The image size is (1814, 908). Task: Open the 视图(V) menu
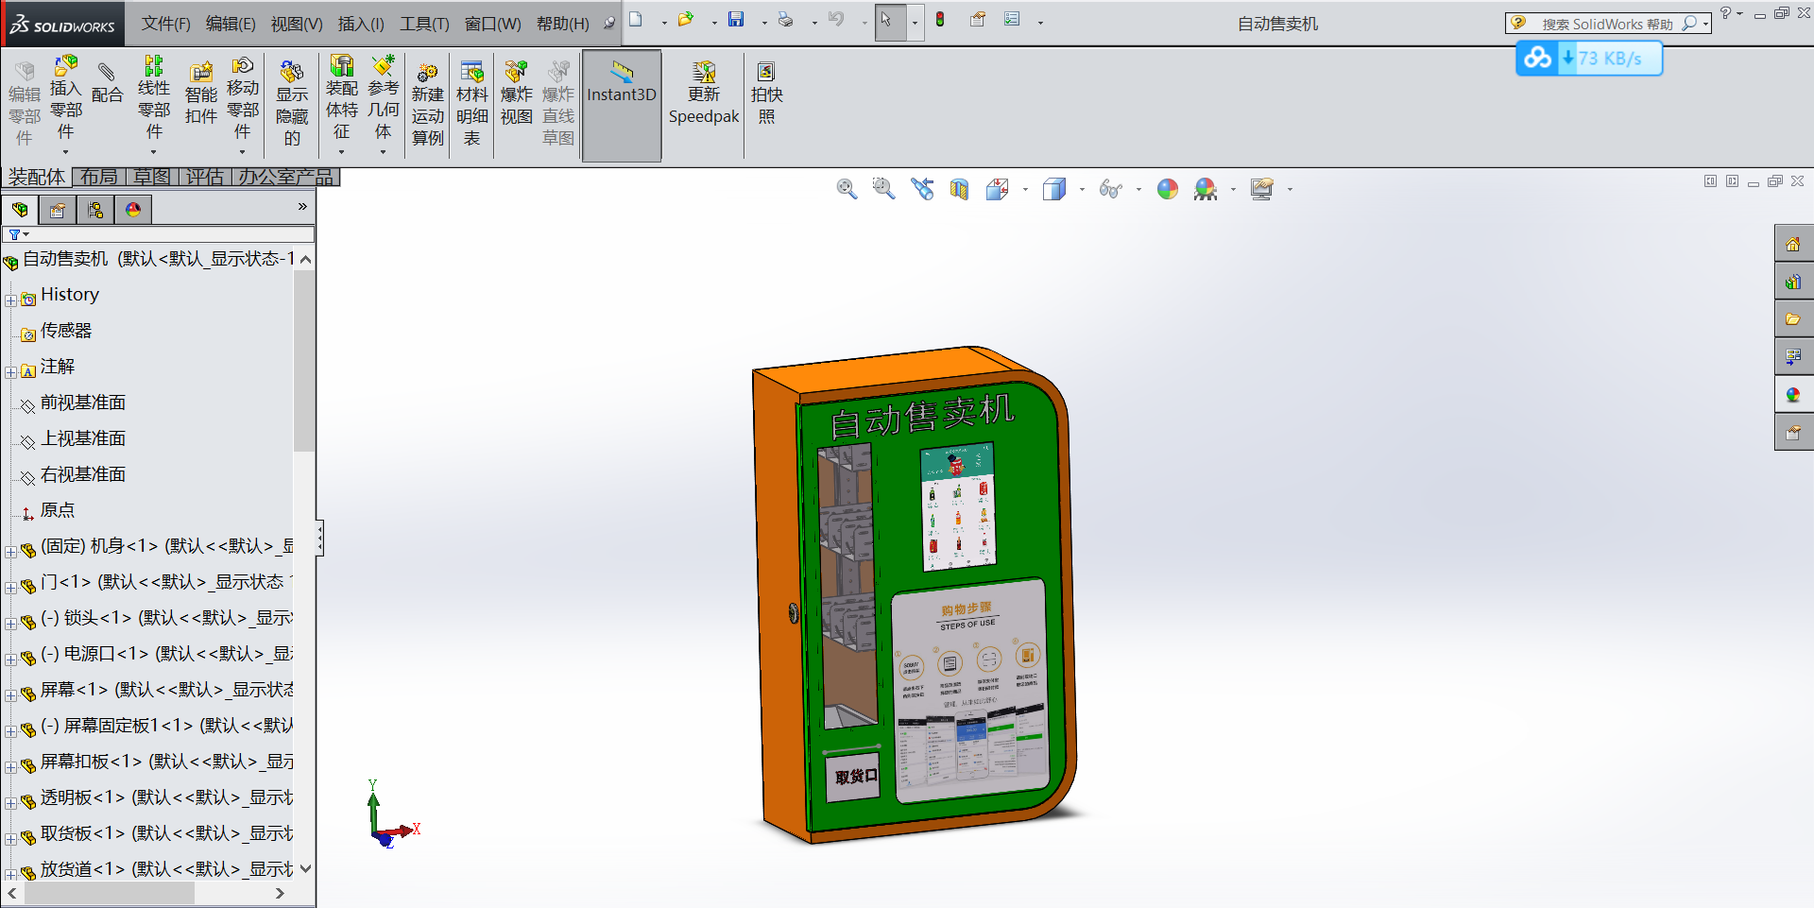pyautogui.click(x=297, y=24)
